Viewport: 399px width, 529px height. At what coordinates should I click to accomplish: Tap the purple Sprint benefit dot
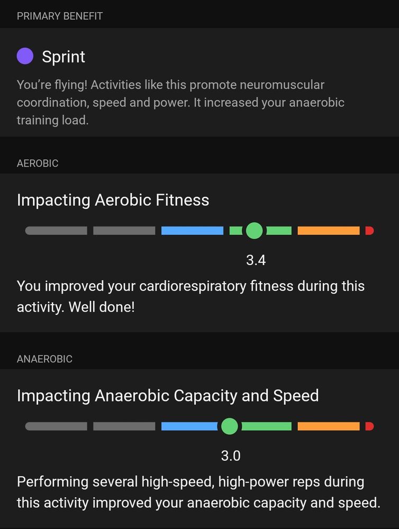pos(25,56)
